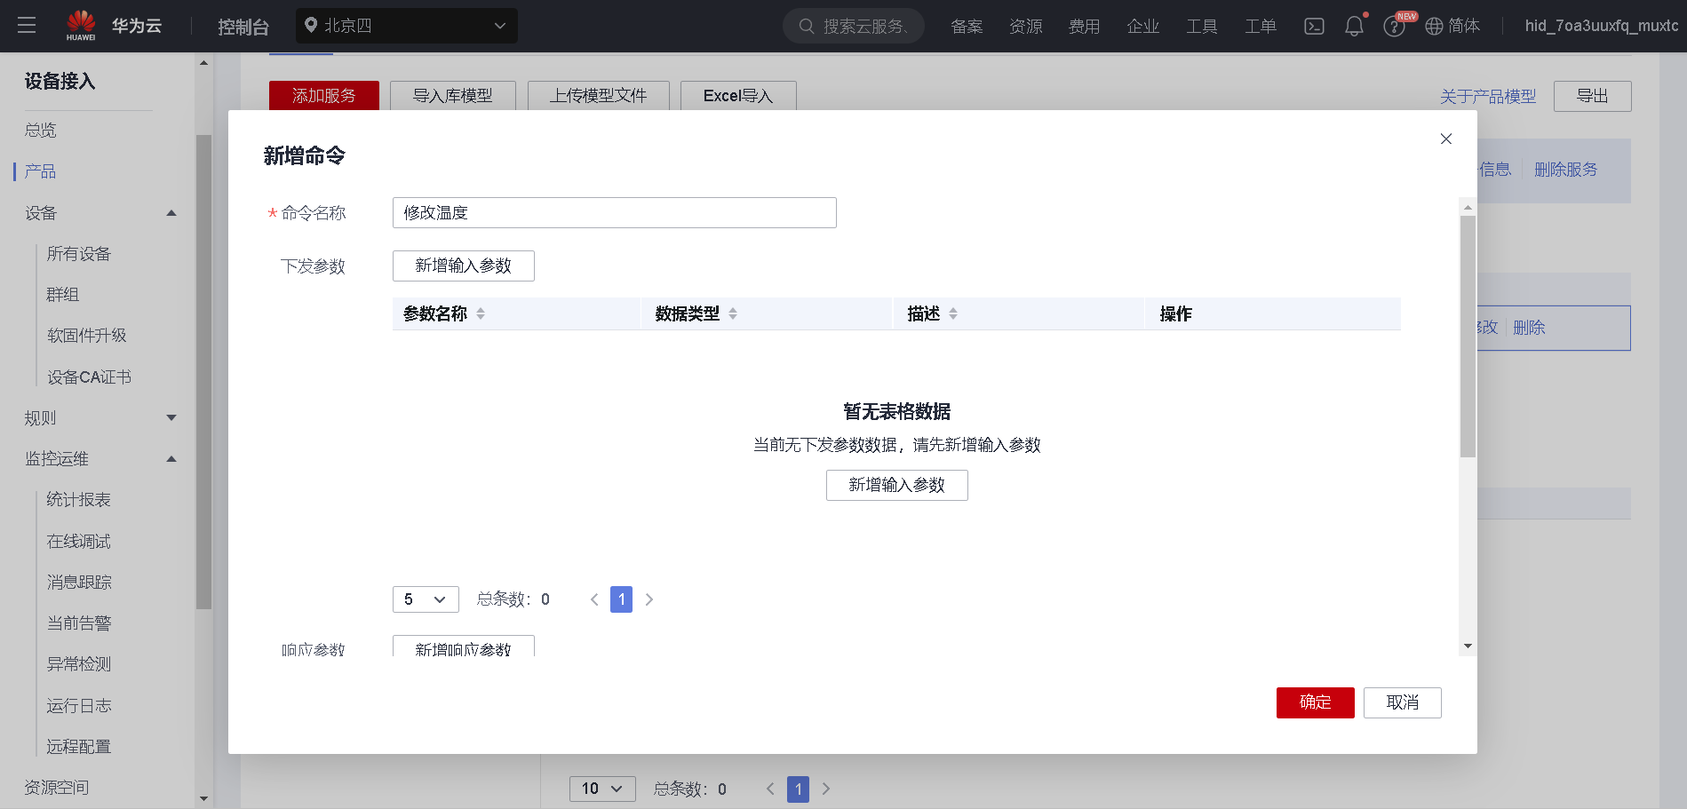Click the Huawei Cloud logo

(x=114, y=26)
